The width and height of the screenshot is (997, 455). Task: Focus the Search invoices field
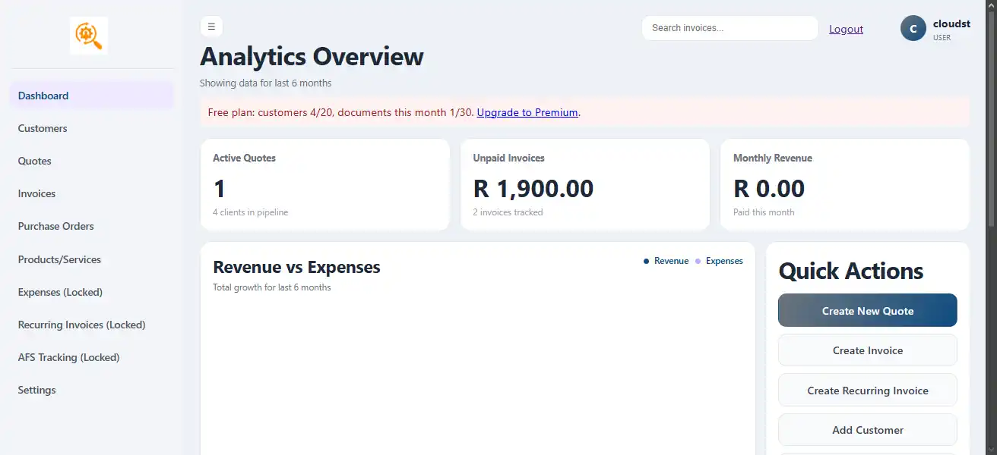(730, 28)
